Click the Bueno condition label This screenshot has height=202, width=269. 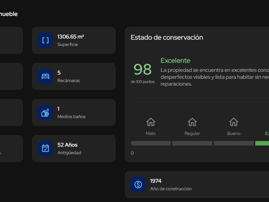click(x=234, y=133)
